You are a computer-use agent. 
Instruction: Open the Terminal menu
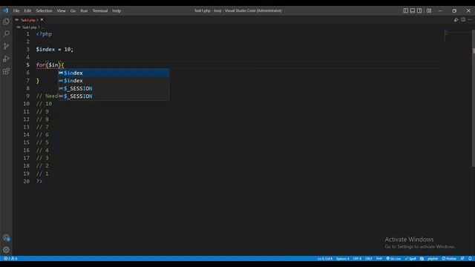pos(100,10)
